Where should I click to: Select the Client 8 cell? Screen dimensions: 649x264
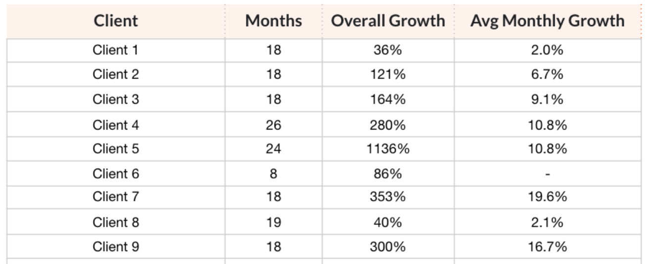(116, 222)
